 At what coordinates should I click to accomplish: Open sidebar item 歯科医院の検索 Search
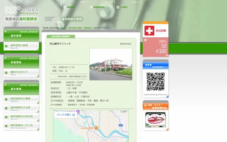[21, 46]
